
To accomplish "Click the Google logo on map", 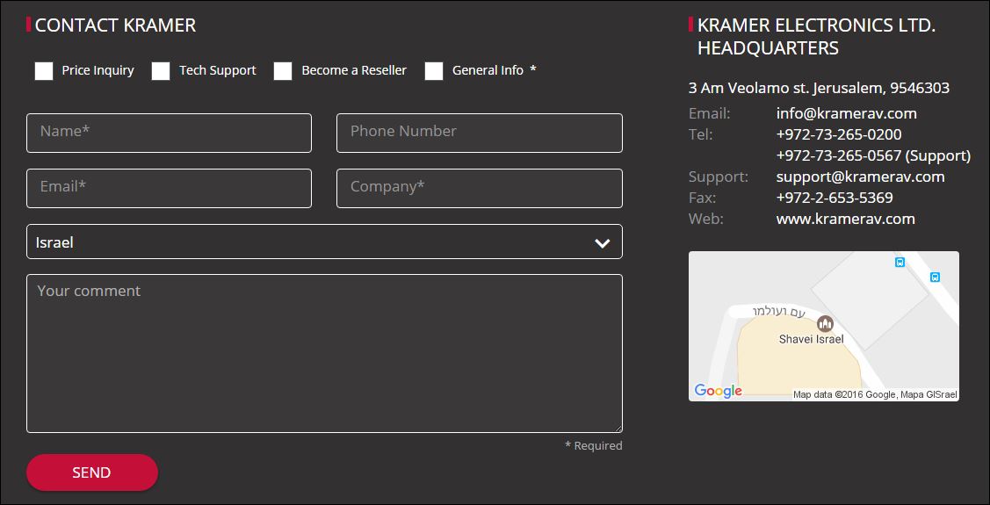I will (718, 391).
